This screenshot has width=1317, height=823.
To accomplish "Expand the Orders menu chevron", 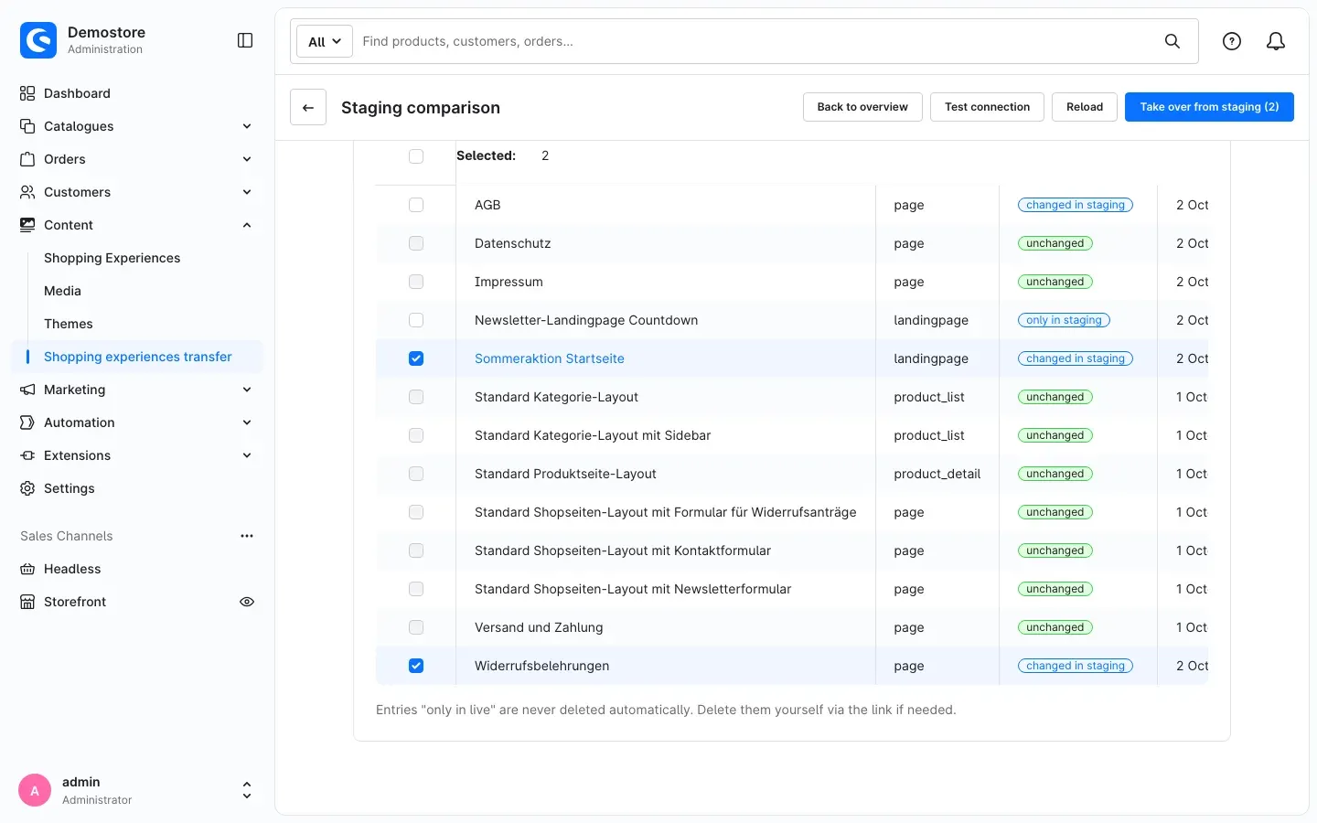I will tap(247, 159).
